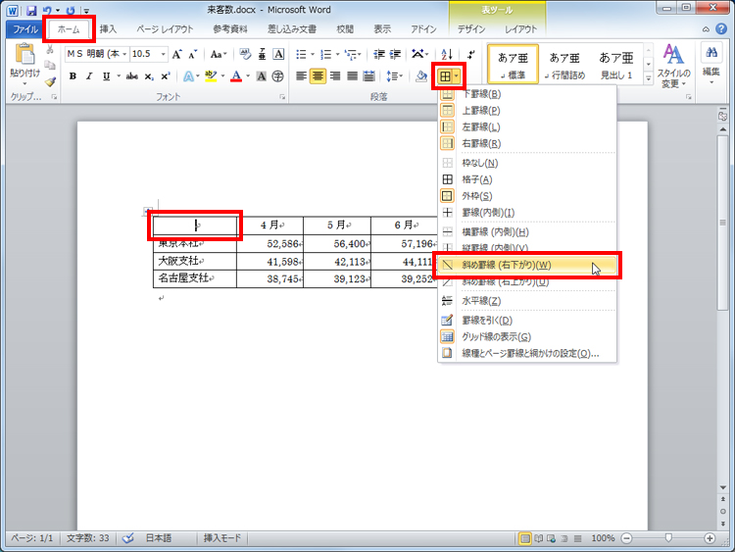Image resolution: width=735 pixels, height=552 pixels.
Task: Toggle Justify alignment
Action: point(352,75)
